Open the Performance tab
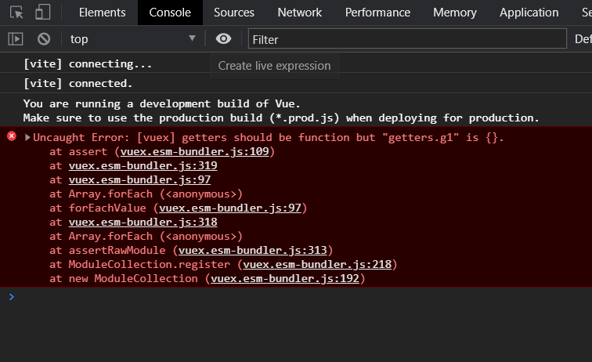 [x=377, y=13]
